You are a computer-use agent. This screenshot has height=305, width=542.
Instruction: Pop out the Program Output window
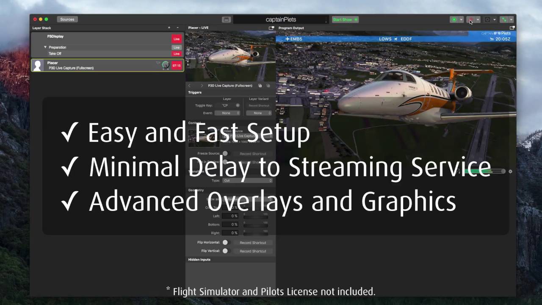point(512,28)
